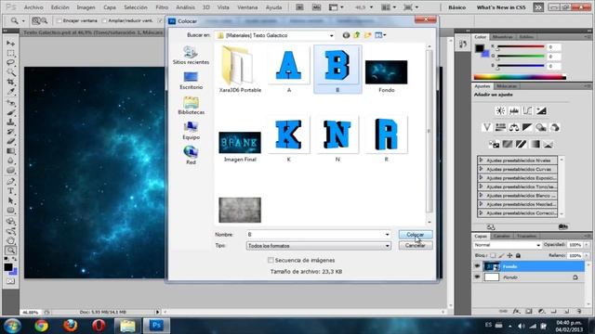Toggle Ampliar/reducir vent. checkbox
Screen dimensions: 595x334
(104, 20)
